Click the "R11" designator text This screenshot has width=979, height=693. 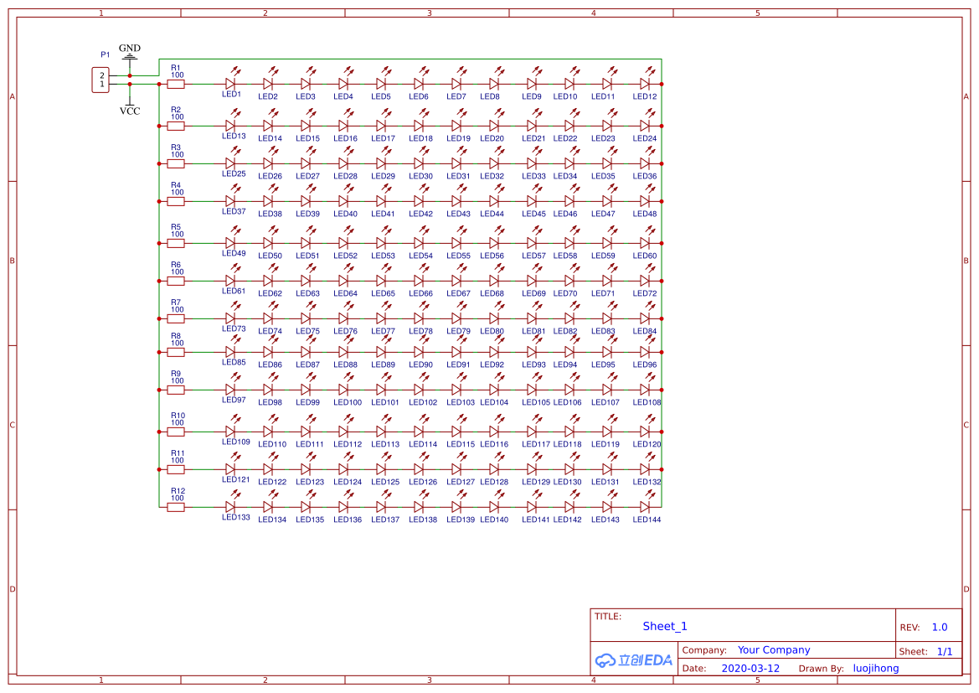click(178, 453)
